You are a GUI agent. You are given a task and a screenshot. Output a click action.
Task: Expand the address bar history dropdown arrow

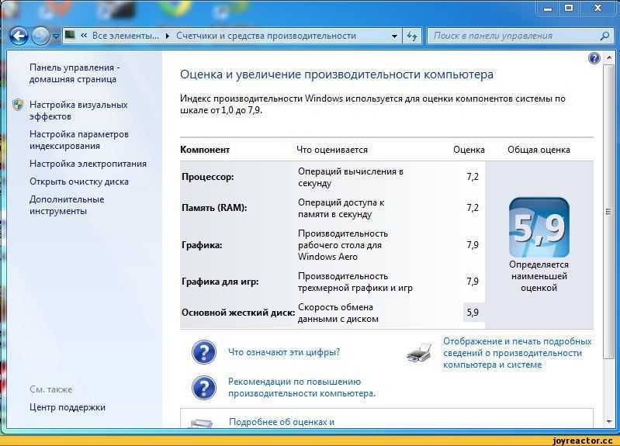click(x=394, y=36)
